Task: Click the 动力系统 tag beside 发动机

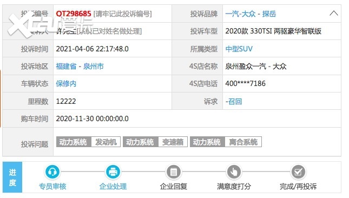Action: point(74,142)
